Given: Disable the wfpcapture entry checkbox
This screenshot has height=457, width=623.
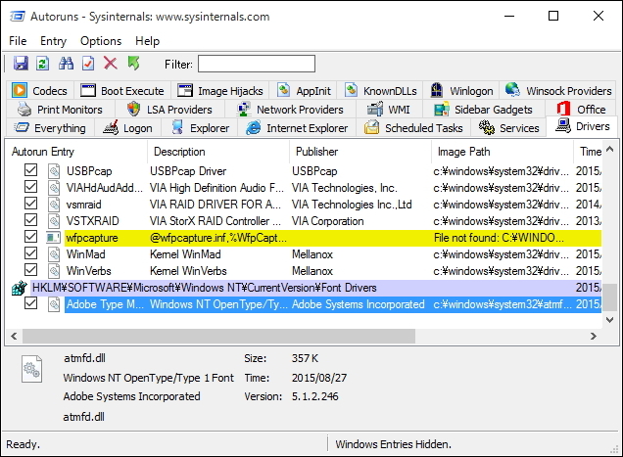Looking at the screenshot, I should coord(30,237).
